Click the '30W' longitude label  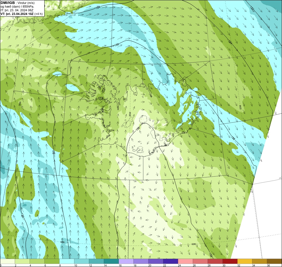20,104
